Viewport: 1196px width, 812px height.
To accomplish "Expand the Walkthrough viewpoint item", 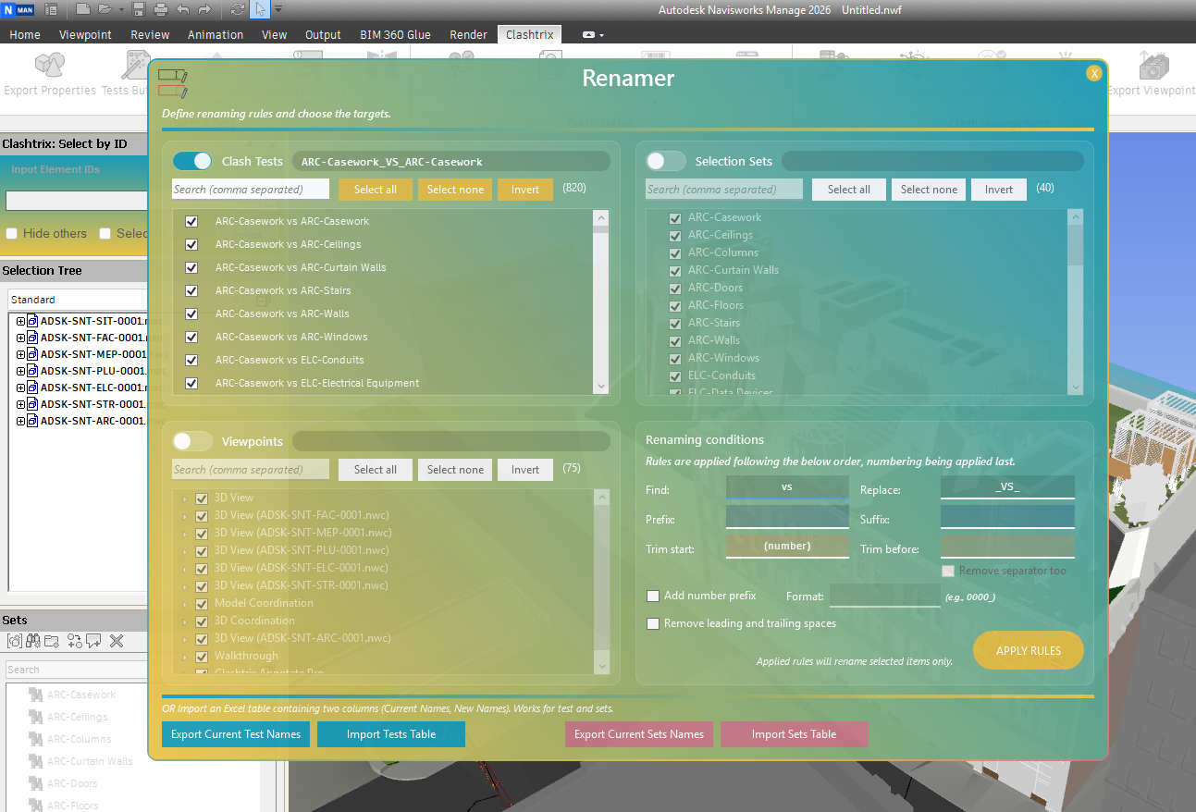I will [184, 657].
